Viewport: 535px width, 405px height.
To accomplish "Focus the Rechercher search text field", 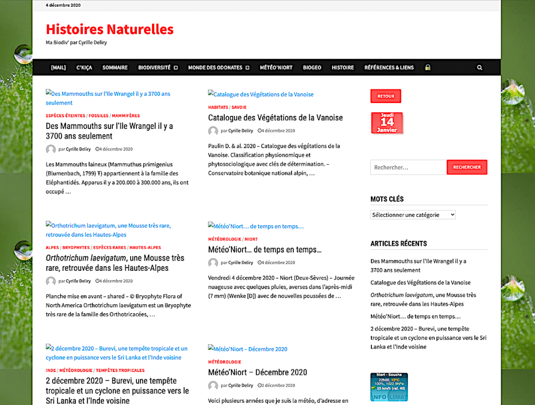I will click(x=408, y=167).
